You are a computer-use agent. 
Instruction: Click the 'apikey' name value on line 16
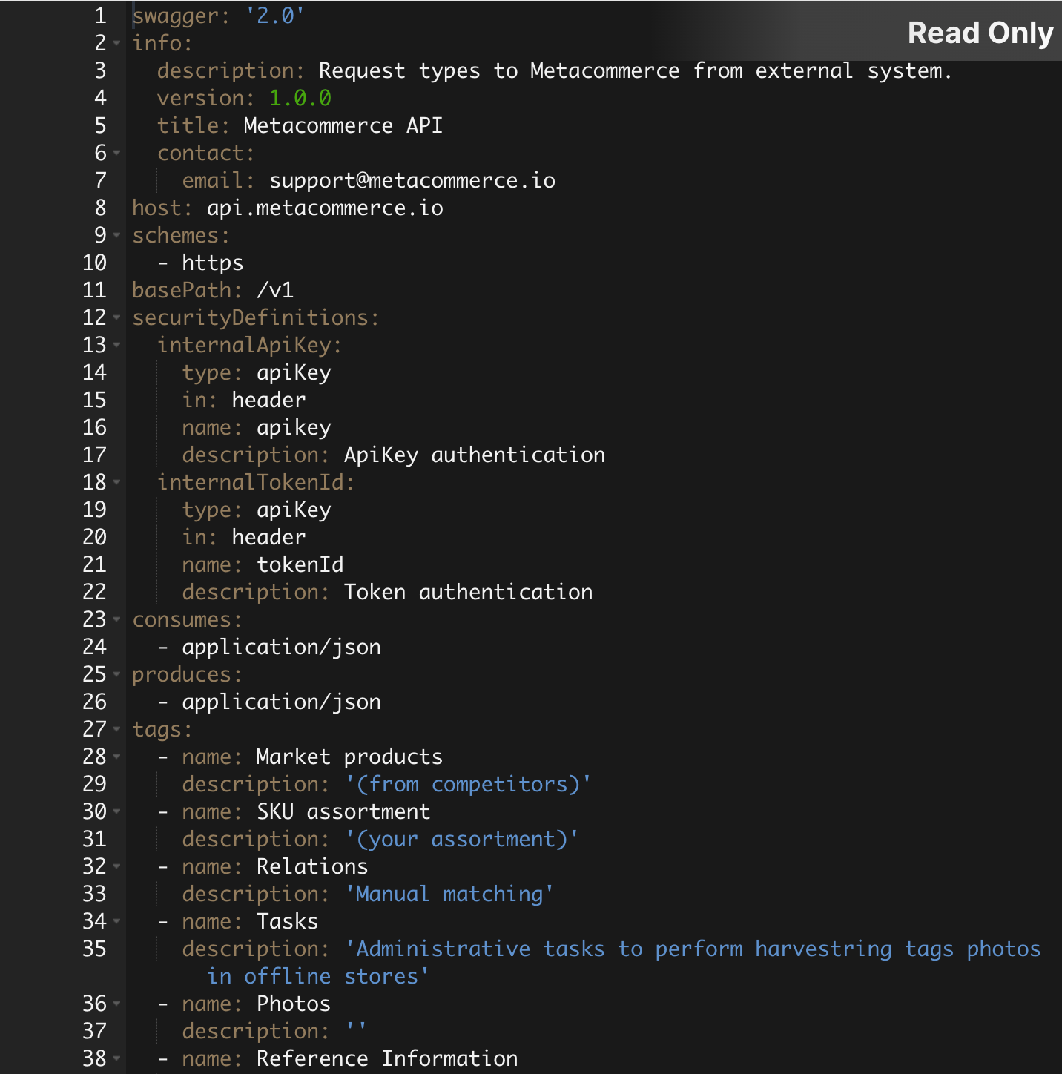[x=294, y=427]
